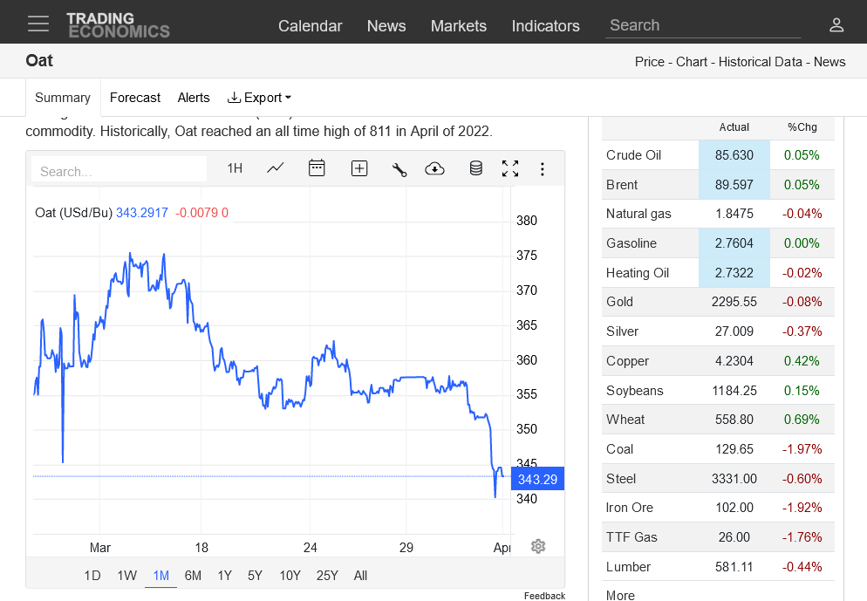Open the Indicators menu
The height and width of the screenshot is (601, 867).
tap(546, 26)
